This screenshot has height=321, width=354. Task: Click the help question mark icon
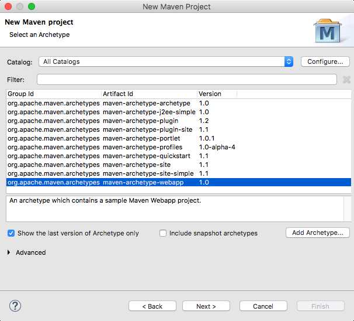tap(15, 306)
